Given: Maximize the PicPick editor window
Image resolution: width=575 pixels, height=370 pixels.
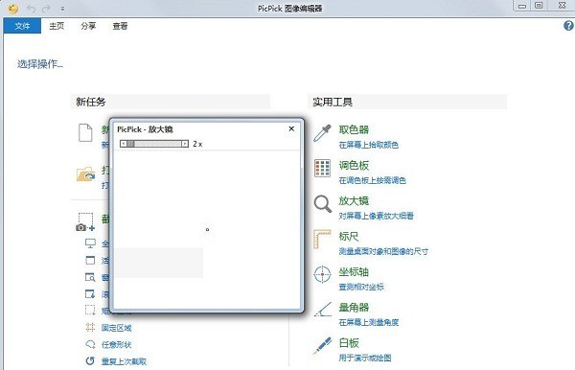Looking at the screenshot, I should click(x=539, y=6).
